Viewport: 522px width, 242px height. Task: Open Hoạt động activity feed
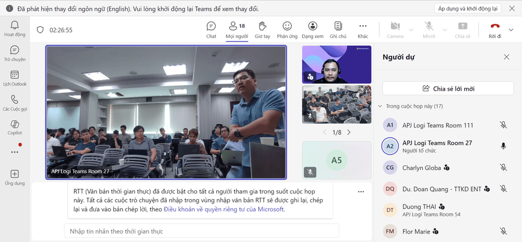pos(15,28)
